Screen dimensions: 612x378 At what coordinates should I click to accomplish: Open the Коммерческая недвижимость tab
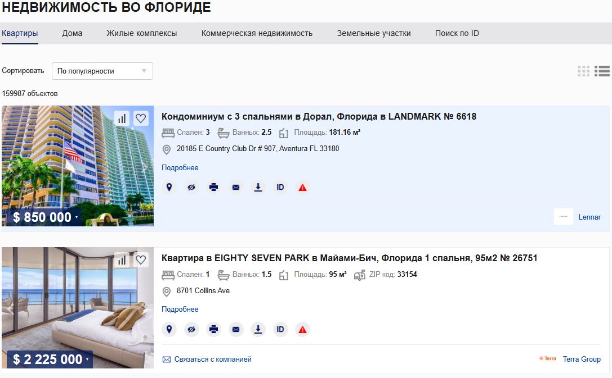click(x=257, y=34)
